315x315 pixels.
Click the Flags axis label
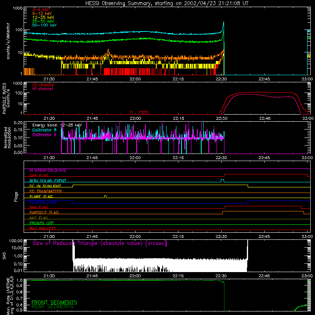coord(16,196)
